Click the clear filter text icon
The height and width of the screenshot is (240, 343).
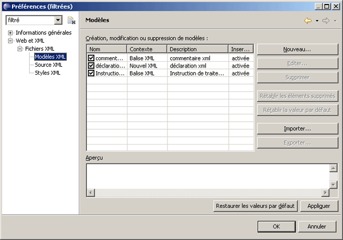(x=71, y=21)
